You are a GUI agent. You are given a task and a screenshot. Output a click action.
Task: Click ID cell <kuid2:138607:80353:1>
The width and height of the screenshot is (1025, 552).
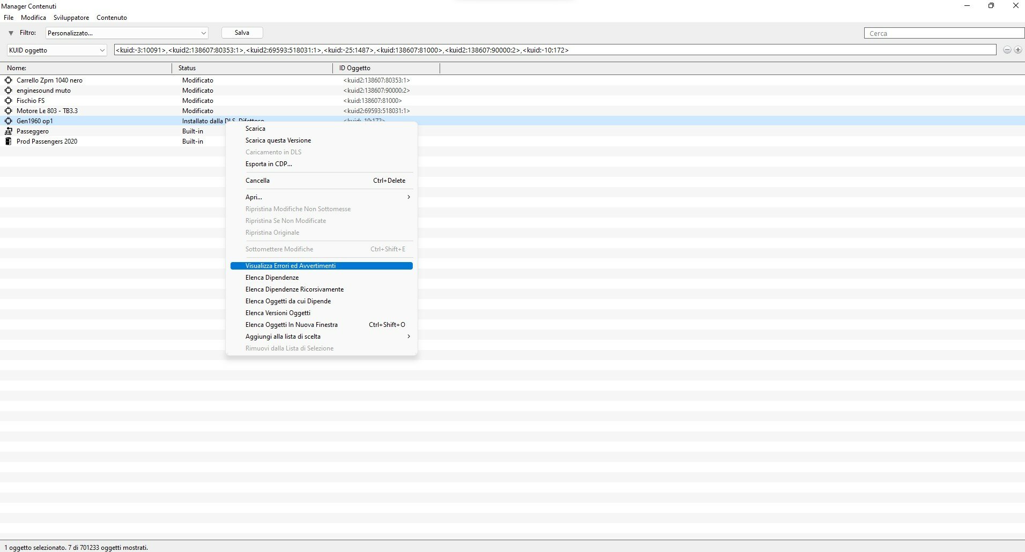376,80
